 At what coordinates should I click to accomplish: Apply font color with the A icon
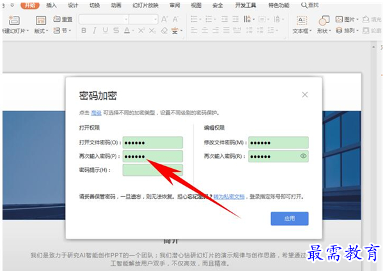127,31
